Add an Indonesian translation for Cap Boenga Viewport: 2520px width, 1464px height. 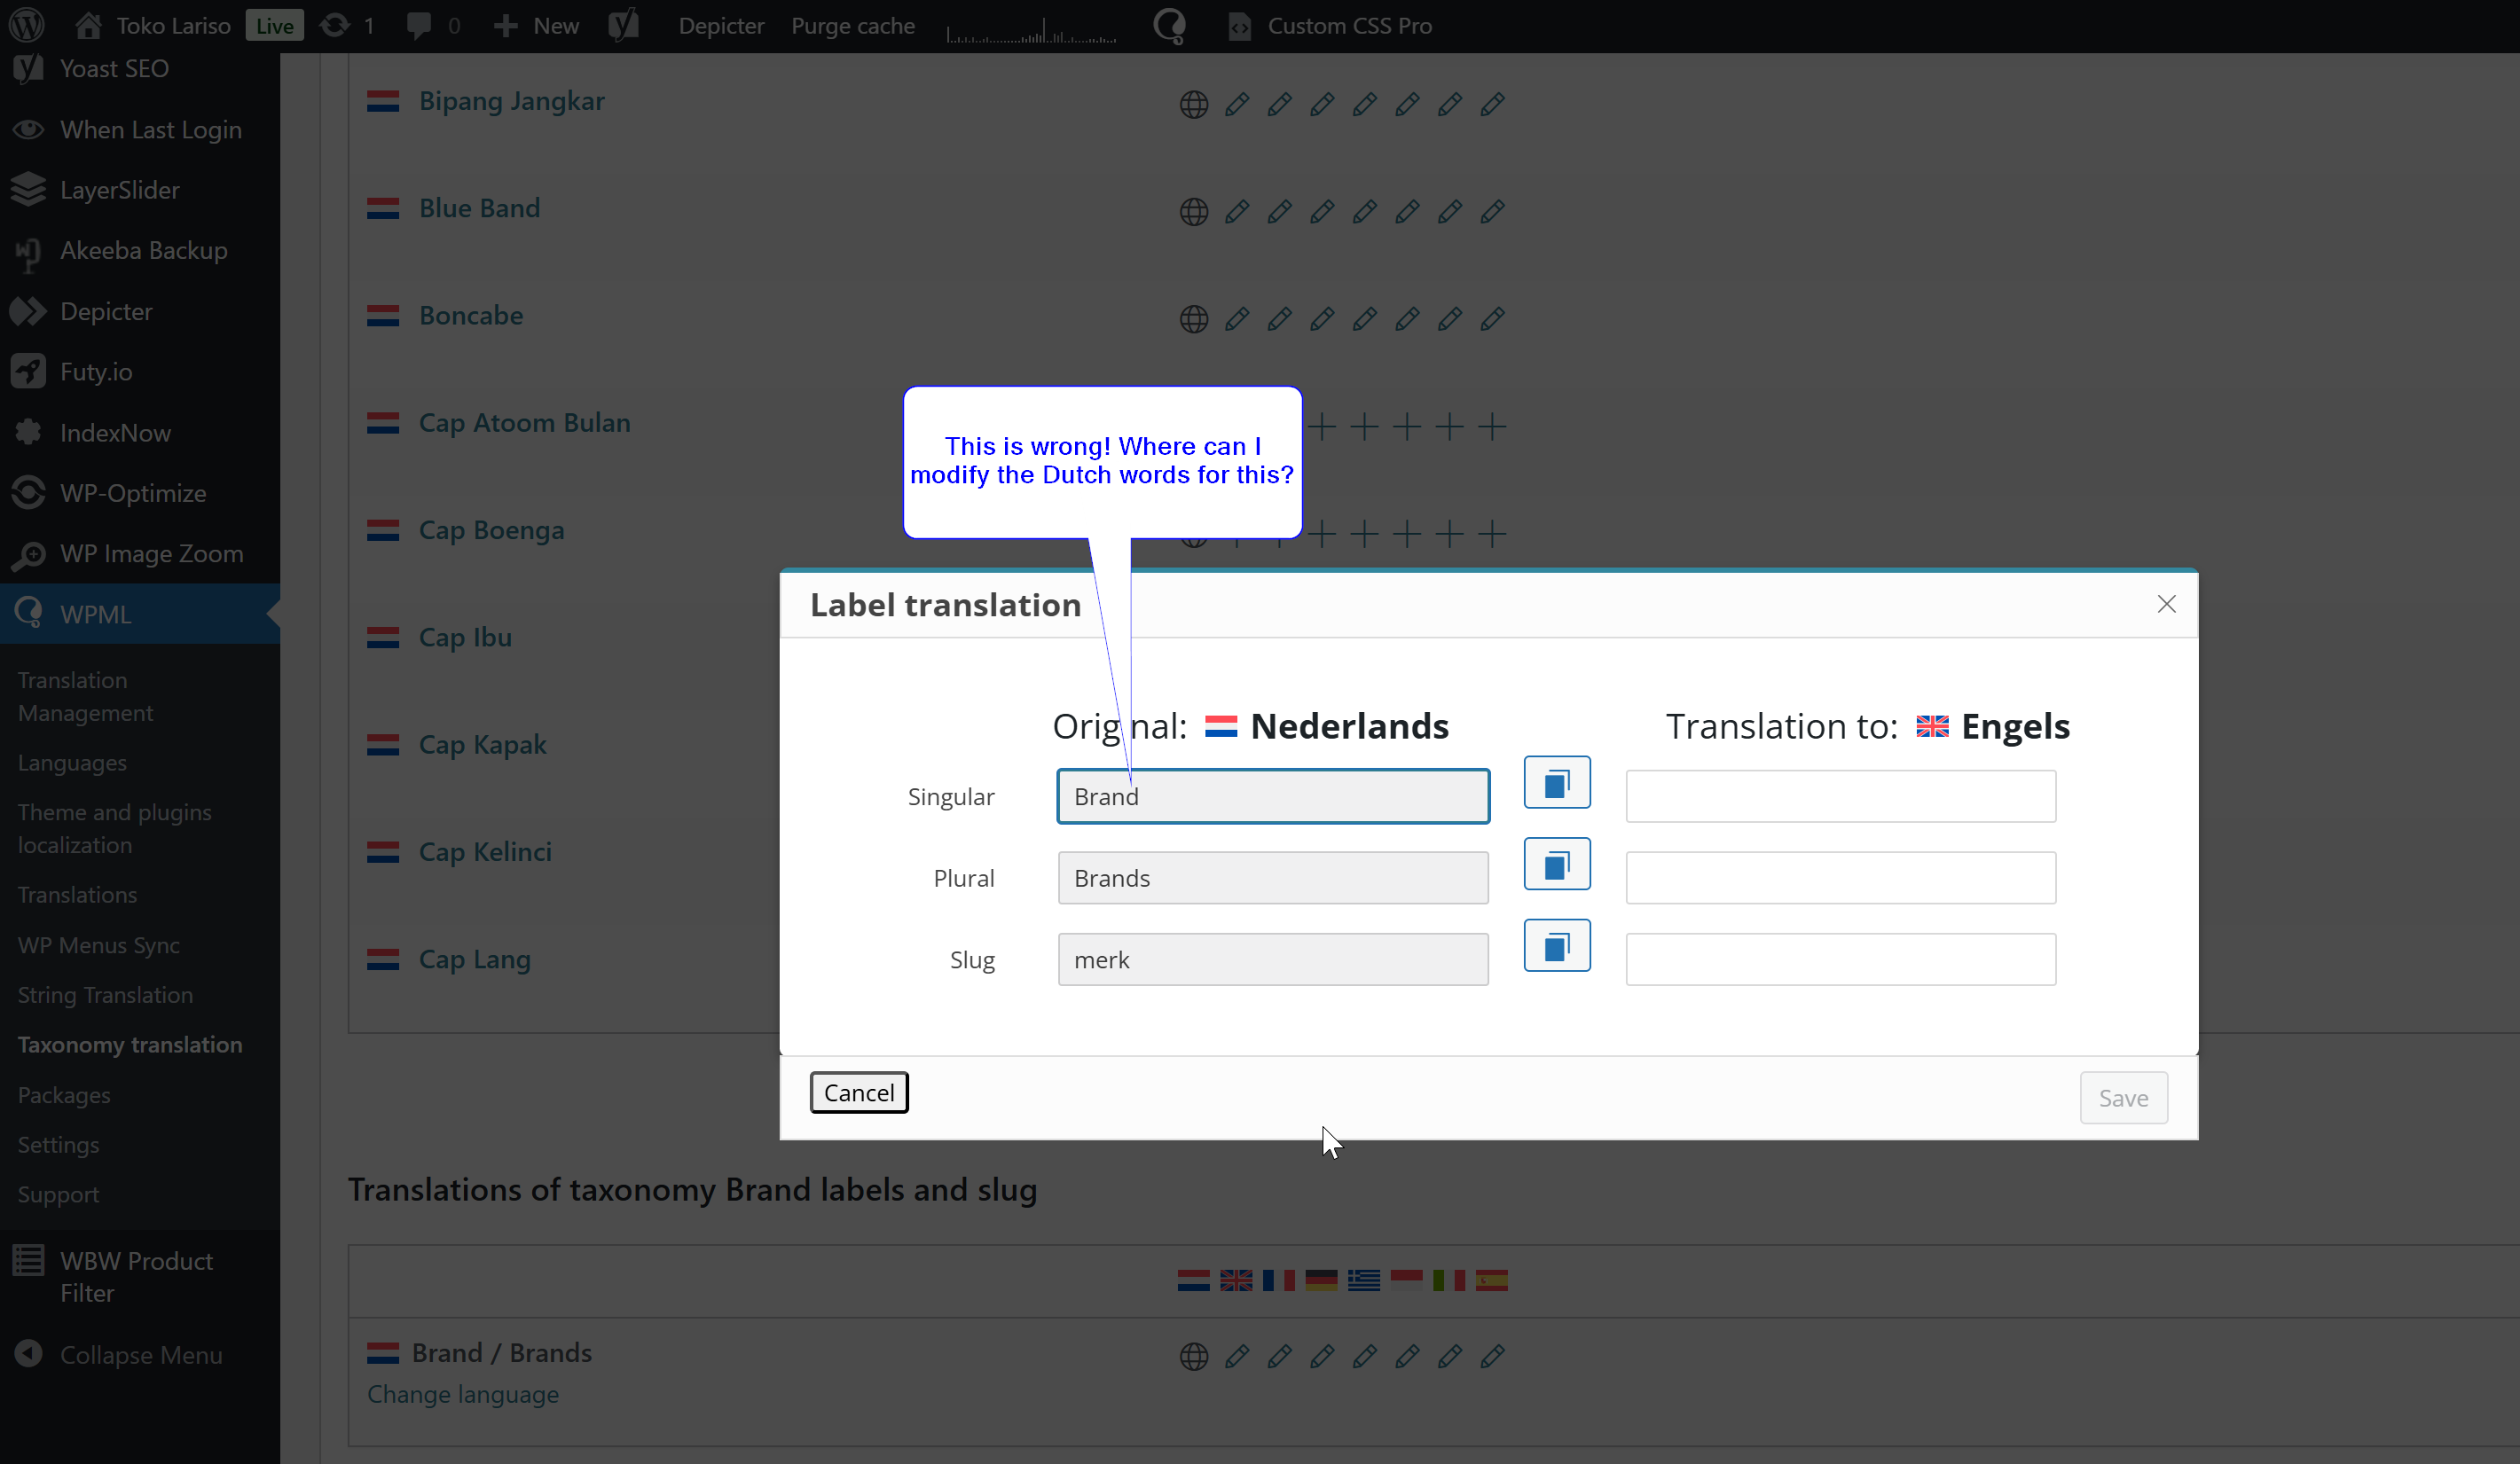[x=1407, y=534]
